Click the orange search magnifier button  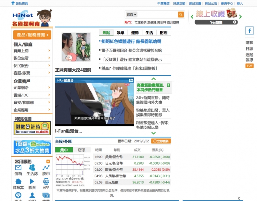(181, 15)
